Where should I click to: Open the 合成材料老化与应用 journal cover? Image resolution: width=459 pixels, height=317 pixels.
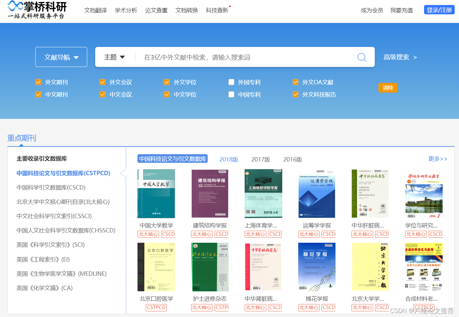tap(424, 267)
